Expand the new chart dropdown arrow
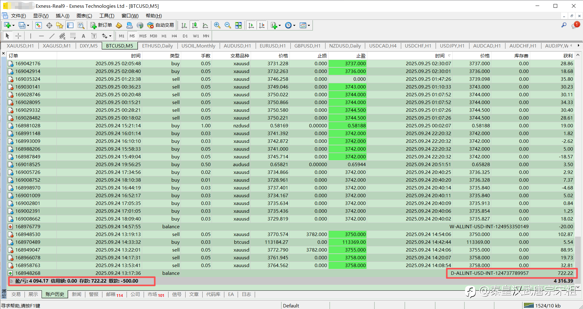 [13, 25]
